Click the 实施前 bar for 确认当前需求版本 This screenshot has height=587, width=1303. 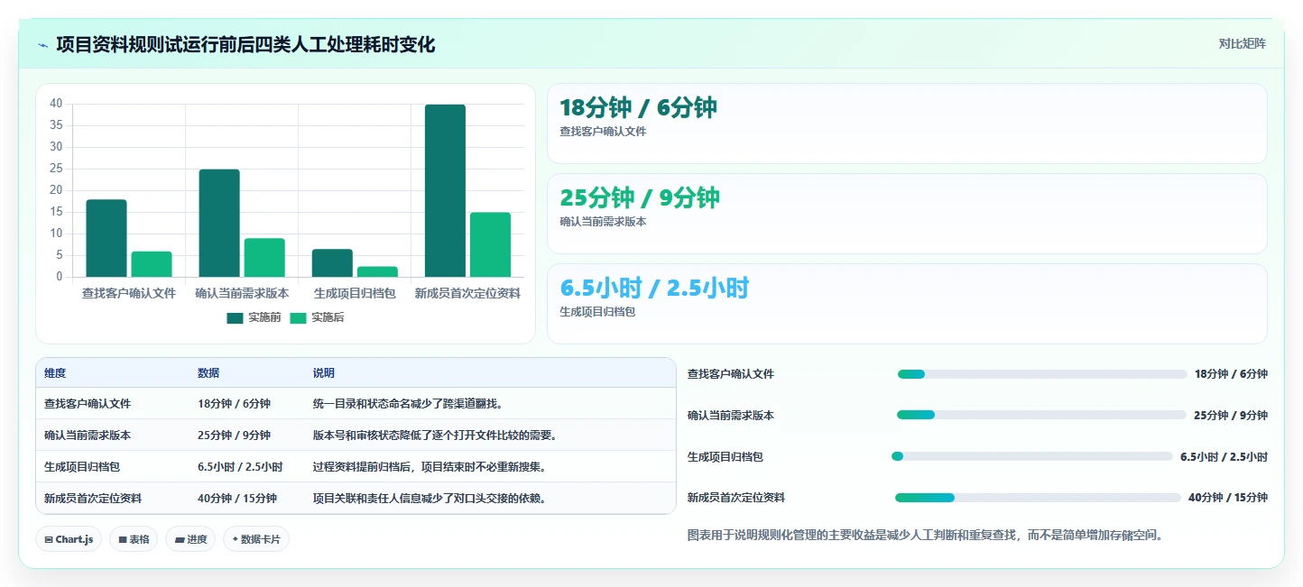[x=219, y=223]
